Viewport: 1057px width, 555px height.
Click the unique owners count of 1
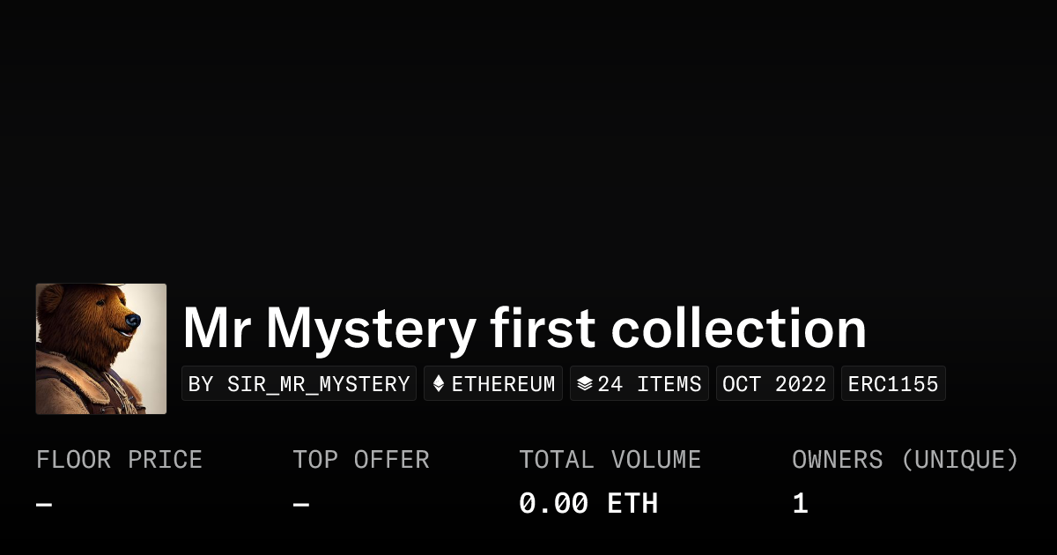pyautogui.click(x=800, y=504)
